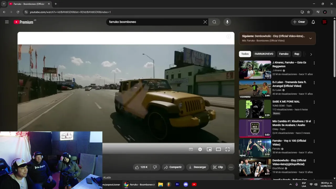Open SABE K ME PONE MAL thumbnail
Viewport: 336px width, 189px height.
click(x=255, y=109)
